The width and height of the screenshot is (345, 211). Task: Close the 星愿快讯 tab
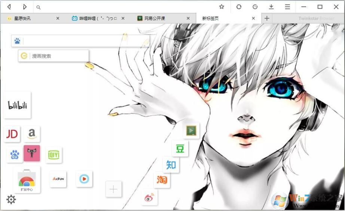pos(58,18)
